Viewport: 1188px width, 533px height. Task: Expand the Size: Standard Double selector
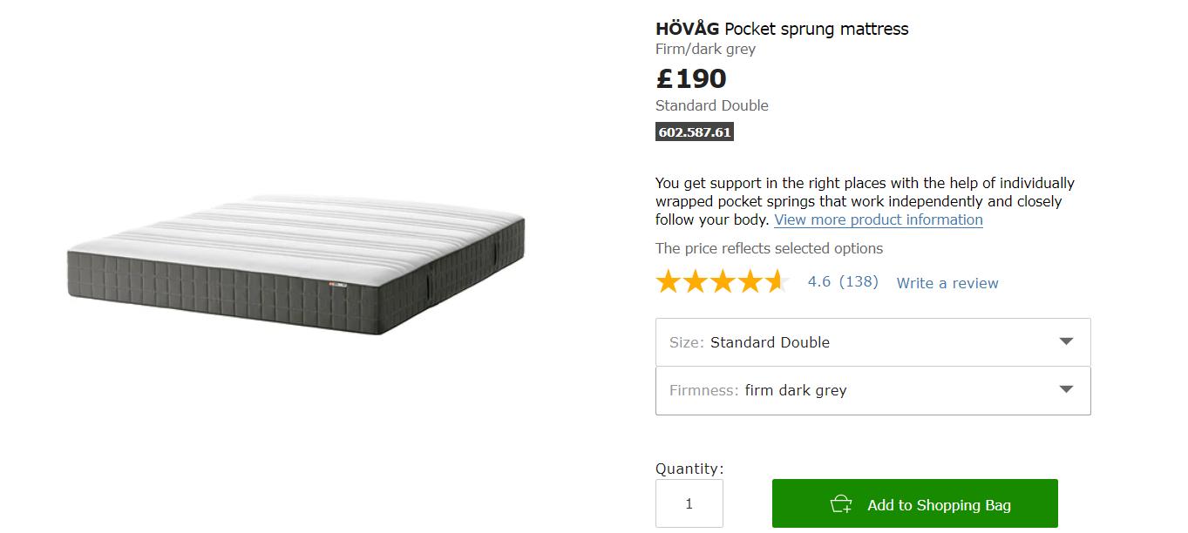pos(872,341)
